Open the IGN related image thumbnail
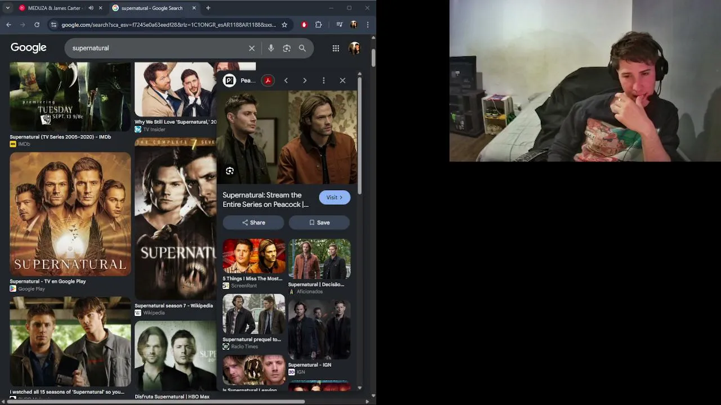This screenshot has width=721, height=405. click(319, 330)
